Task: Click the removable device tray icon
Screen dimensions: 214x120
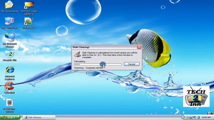Action: pos(199,117)
